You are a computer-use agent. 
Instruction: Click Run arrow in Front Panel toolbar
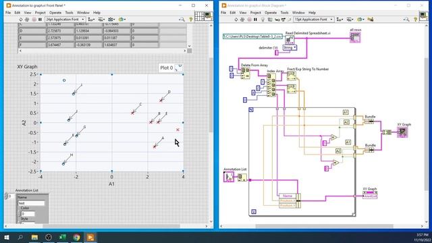pos(20,20)
